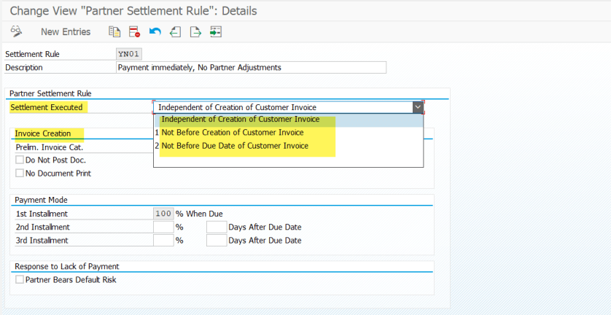Tick the No Document Print checkbox

(x=20, y=174)
